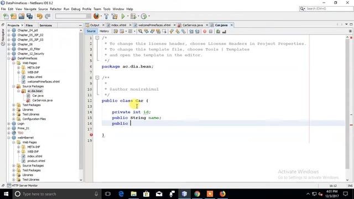Expand the Chapter_04_jstl project node
Image resolution: width=354 pixels, height=199 pixels.
(9, 30)
